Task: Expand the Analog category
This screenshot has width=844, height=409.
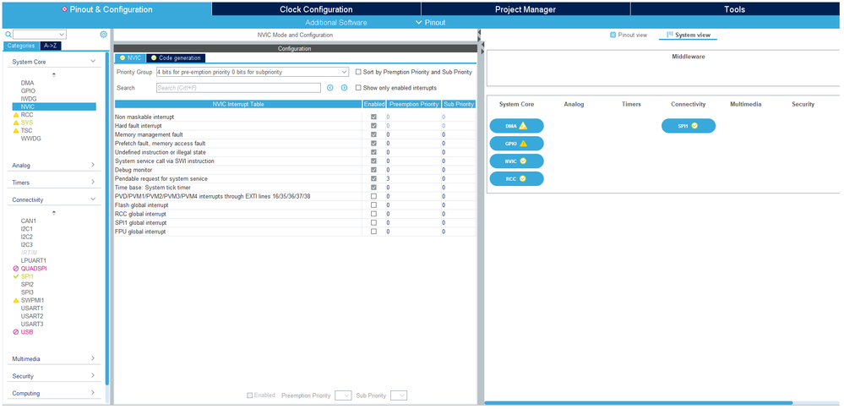Action: tap(53, 166)
